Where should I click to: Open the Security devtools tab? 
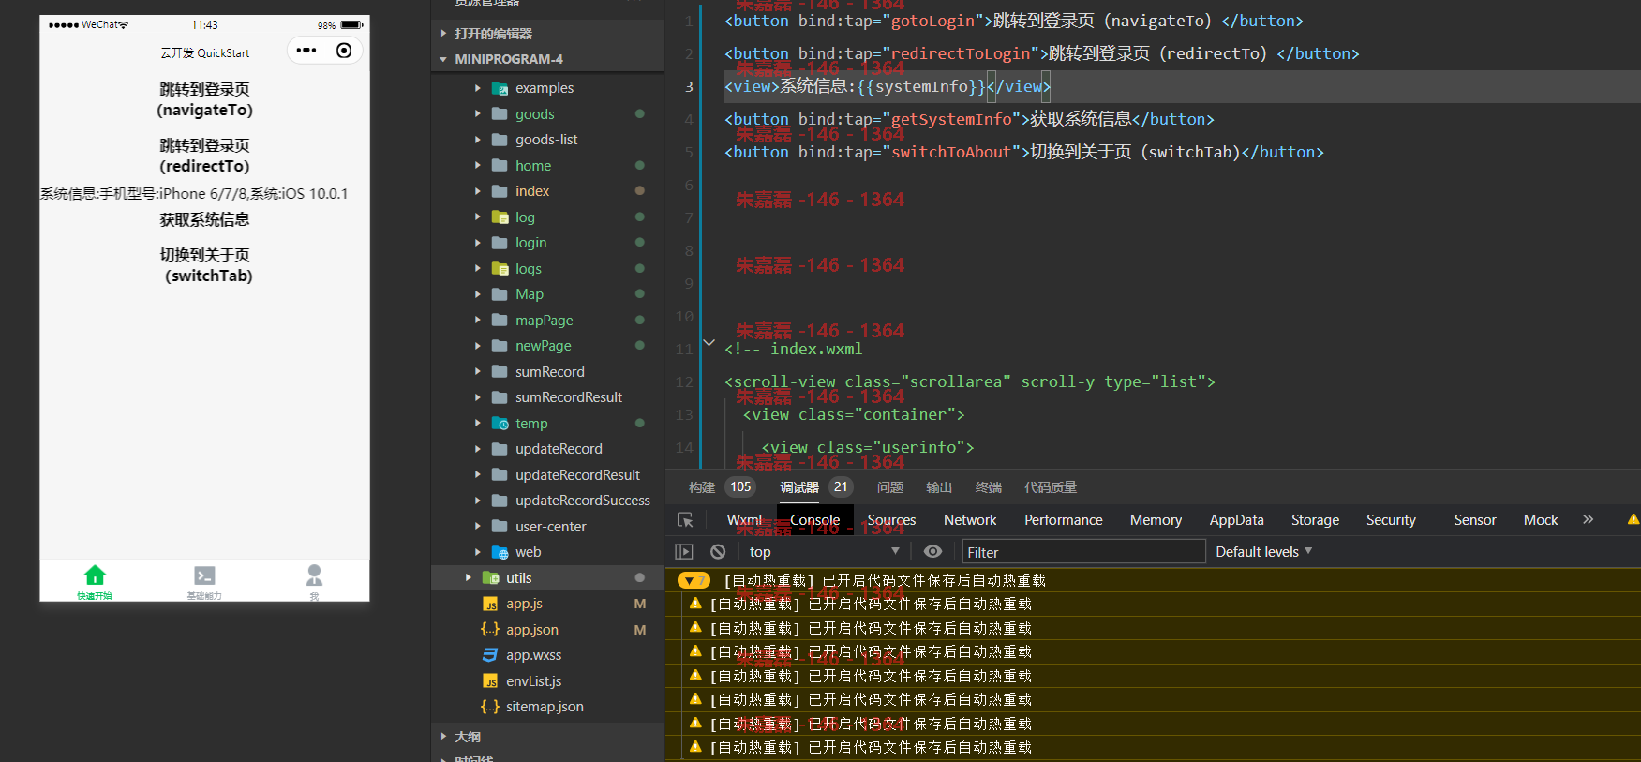[x=1391, y=520]
